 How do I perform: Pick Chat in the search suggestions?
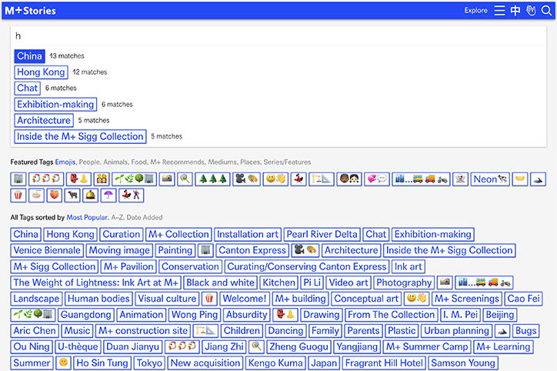pyautogui.click(x=28, y=88)
